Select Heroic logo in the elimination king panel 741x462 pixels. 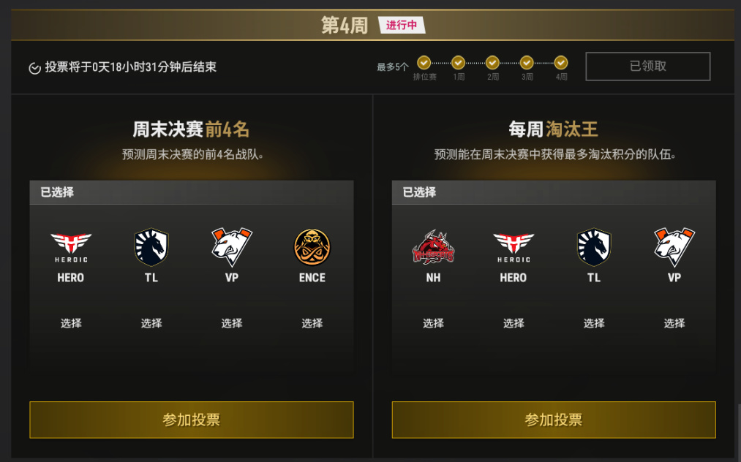point(514,247)
